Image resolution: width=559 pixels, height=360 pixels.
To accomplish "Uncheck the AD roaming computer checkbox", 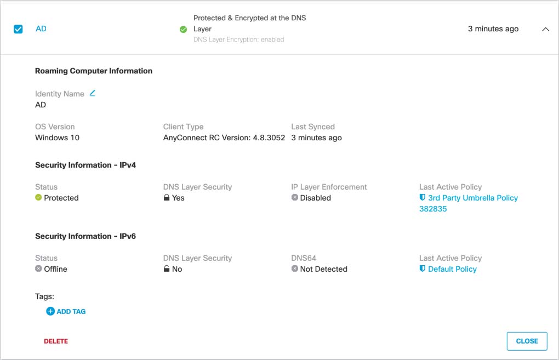I will point(18,29).
